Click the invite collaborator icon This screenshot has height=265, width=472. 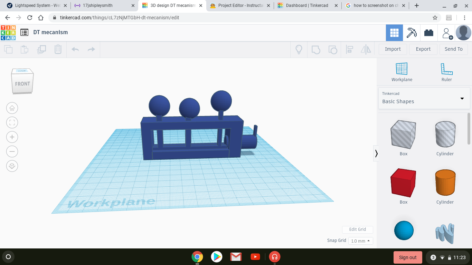point(447,33)
